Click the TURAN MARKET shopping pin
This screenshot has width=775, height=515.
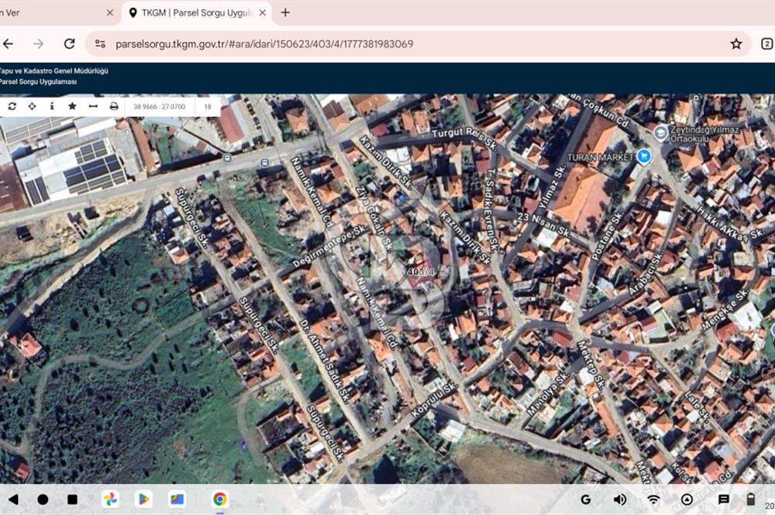tap(643, 156)
